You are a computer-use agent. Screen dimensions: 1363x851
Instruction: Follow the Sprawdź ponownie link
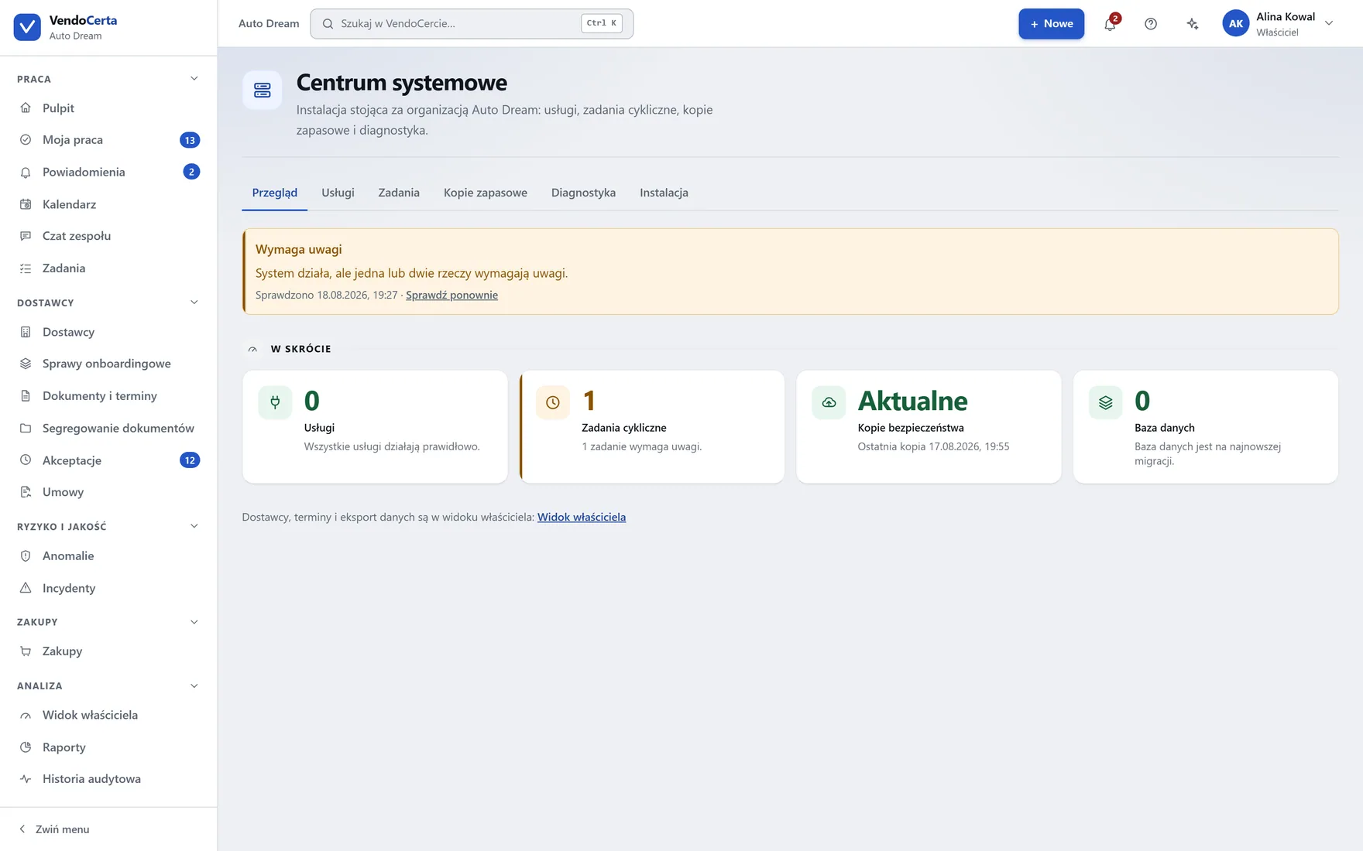point(451,295)
